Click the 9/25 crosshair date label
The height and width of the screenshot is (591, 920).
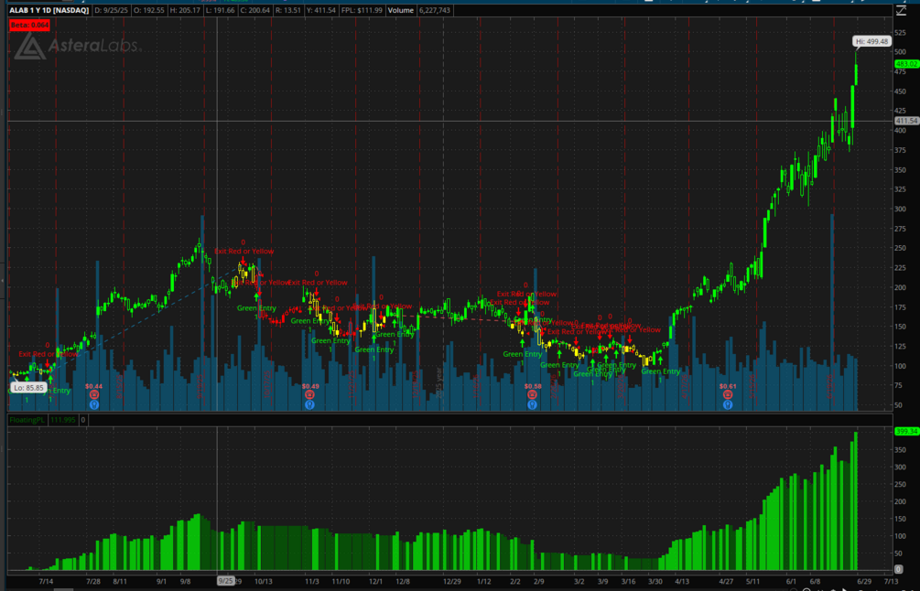point(226,581)
